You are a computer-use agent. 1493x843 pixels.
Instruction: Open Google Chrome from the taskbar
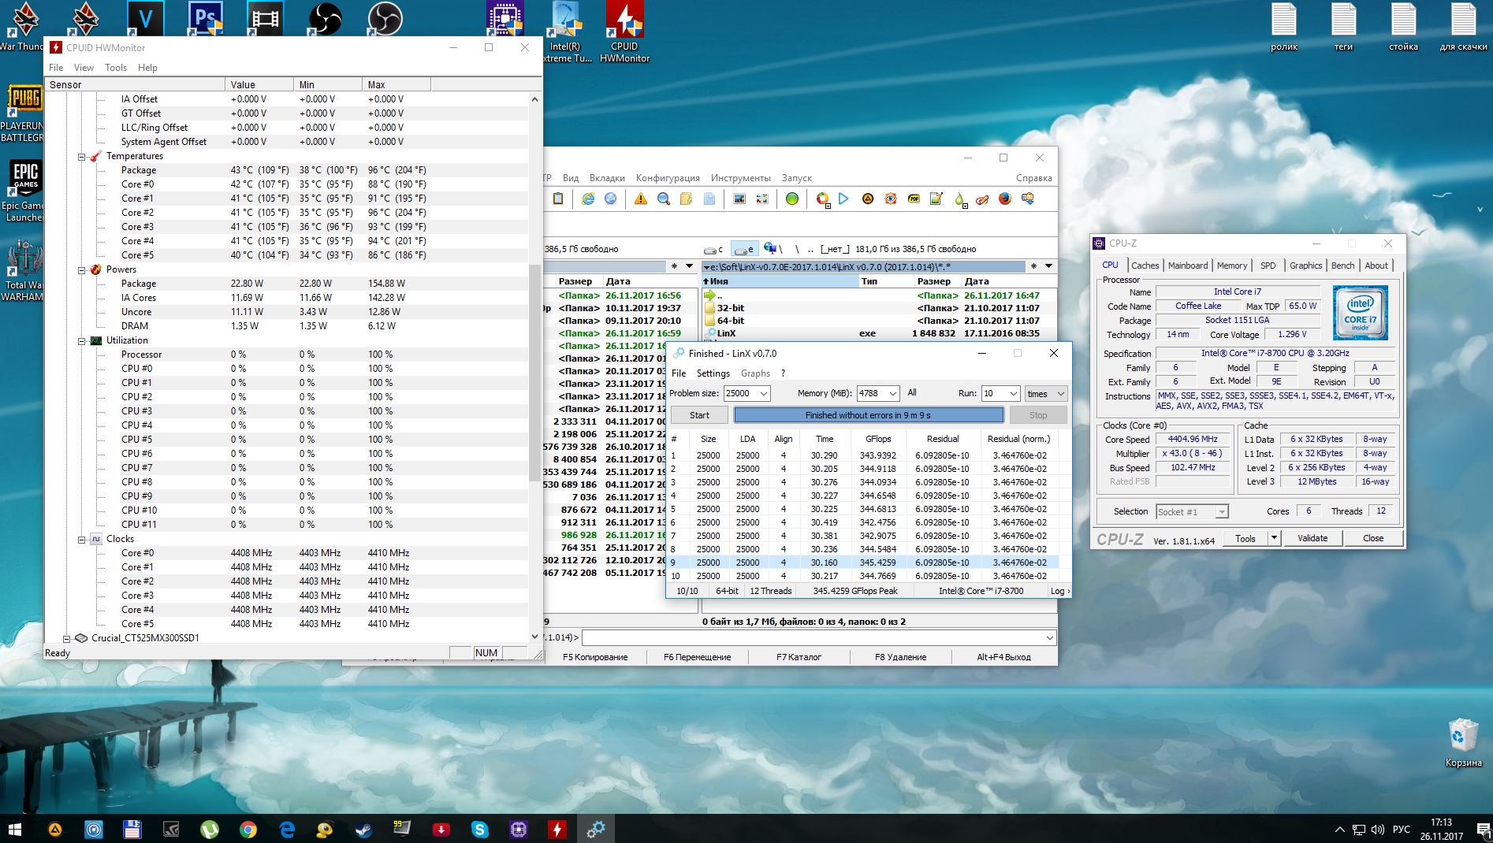coord(248,829)
